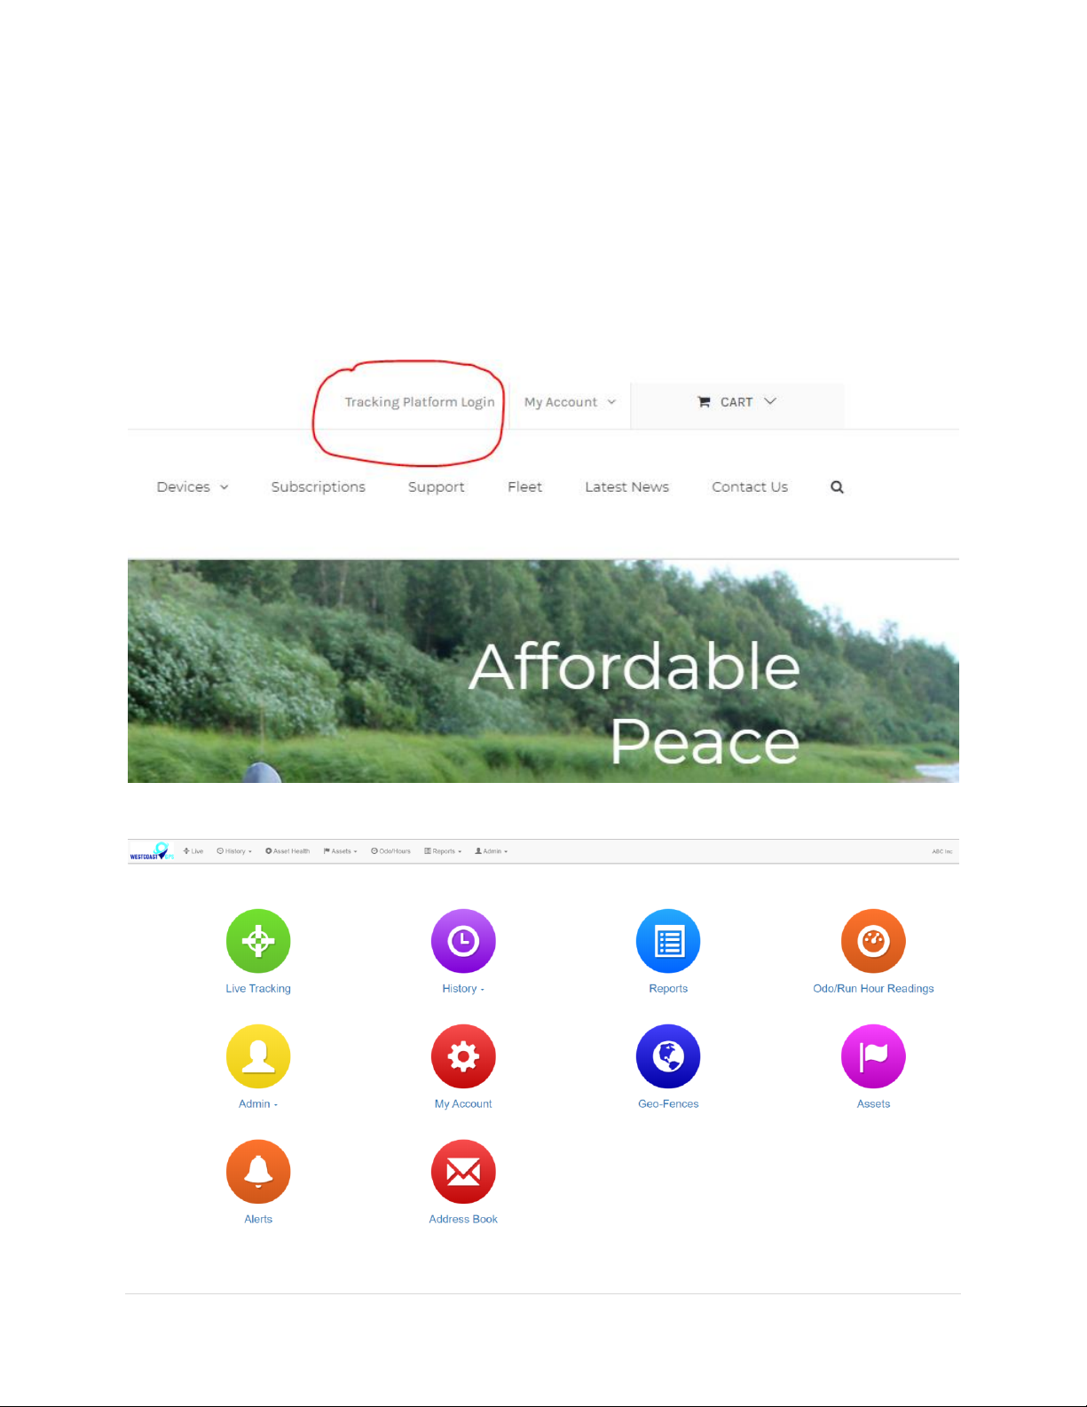Click the search magnifier icon

click(837, 486)
